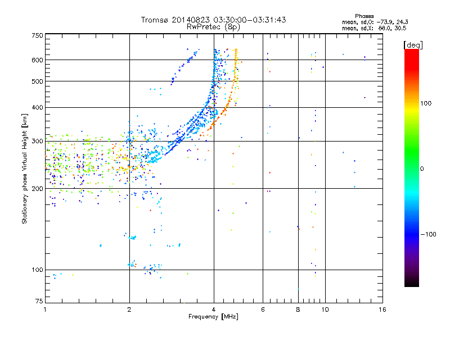Click the y-axis tick label '500'

37,81
